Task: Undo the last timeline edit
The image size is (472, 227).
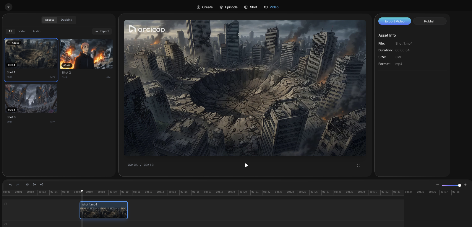Action: [10, 184]
